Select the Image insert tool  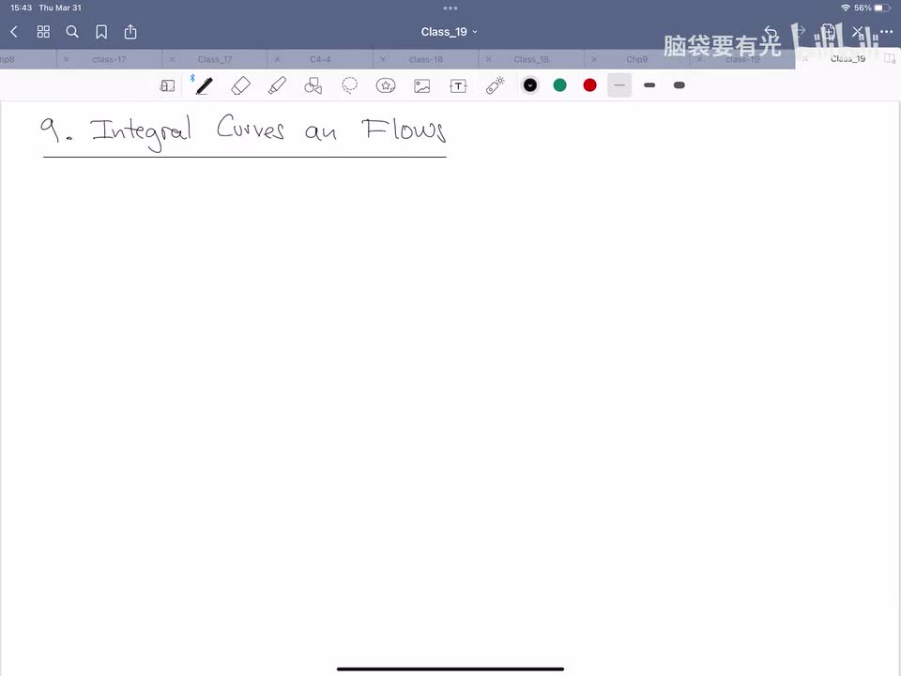pos(422,86)
